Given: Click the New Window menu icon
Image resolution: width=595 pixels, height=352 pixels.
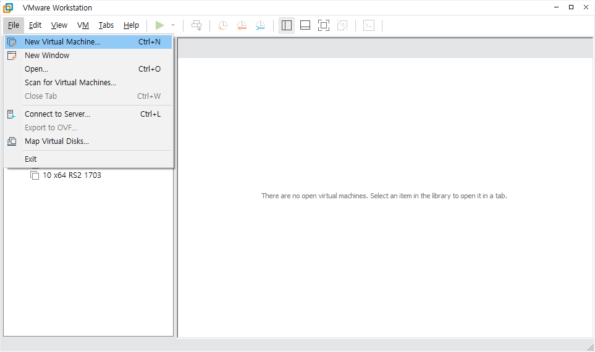Looking at the screenshot, I should [12, 56].
